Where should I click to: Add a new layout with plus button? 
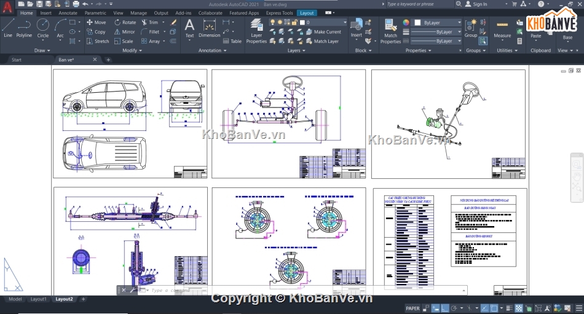point(83,299)
